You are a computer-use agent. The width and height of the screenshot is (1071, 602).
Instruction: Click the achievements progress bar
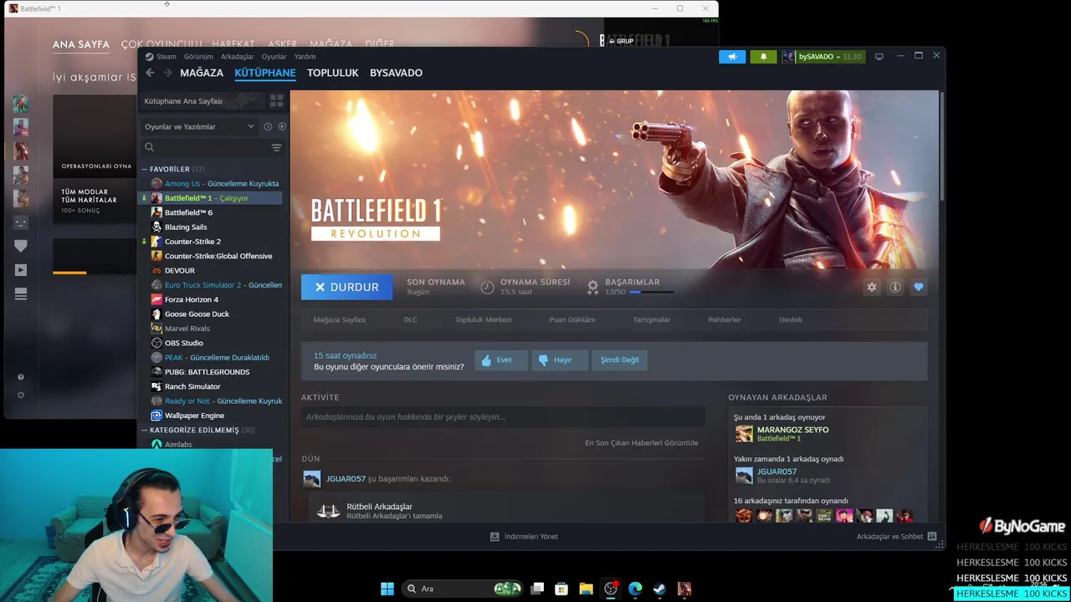(651, 292)
